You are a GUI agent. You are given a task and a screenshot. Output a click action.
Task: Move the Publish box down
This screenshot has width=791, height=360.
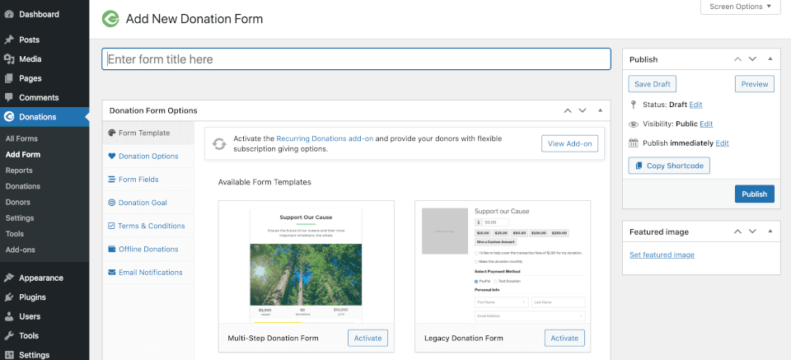(752, 59)
